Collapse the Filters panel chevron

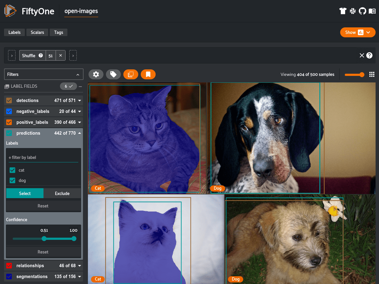point(77,75)
